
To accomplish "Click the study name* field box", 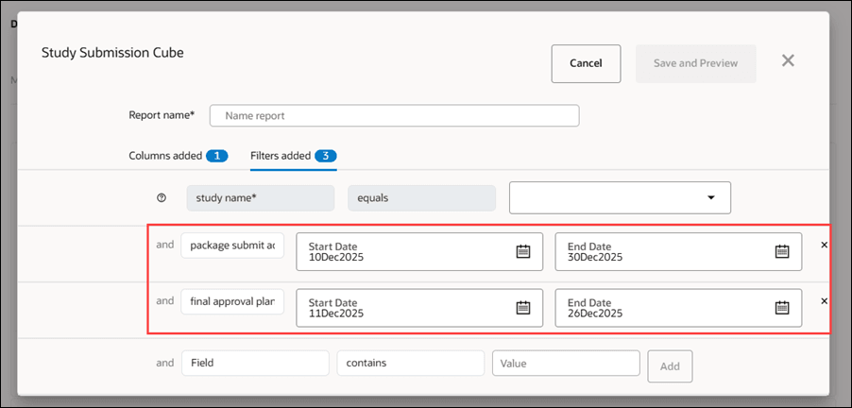I will coord(261,198).
